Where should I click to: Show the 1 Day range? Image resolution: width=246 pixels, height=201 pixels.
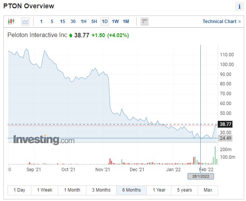tap(19, 190)
